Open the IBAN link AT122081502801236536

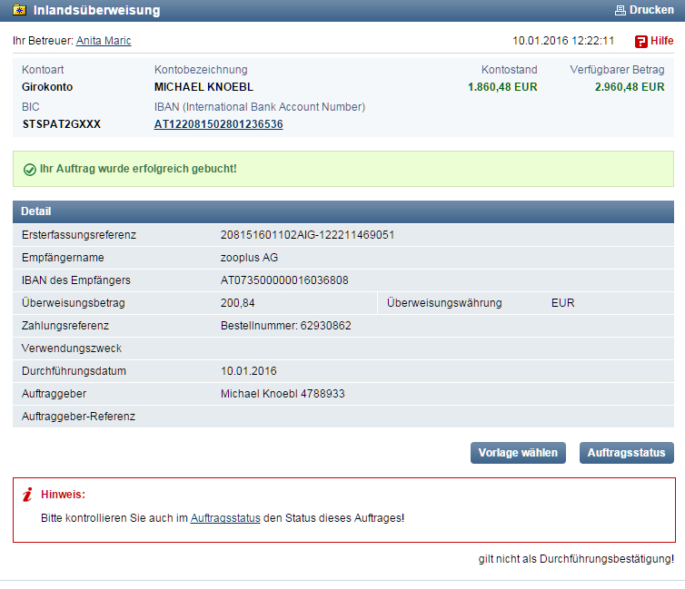tap(218, 124)
